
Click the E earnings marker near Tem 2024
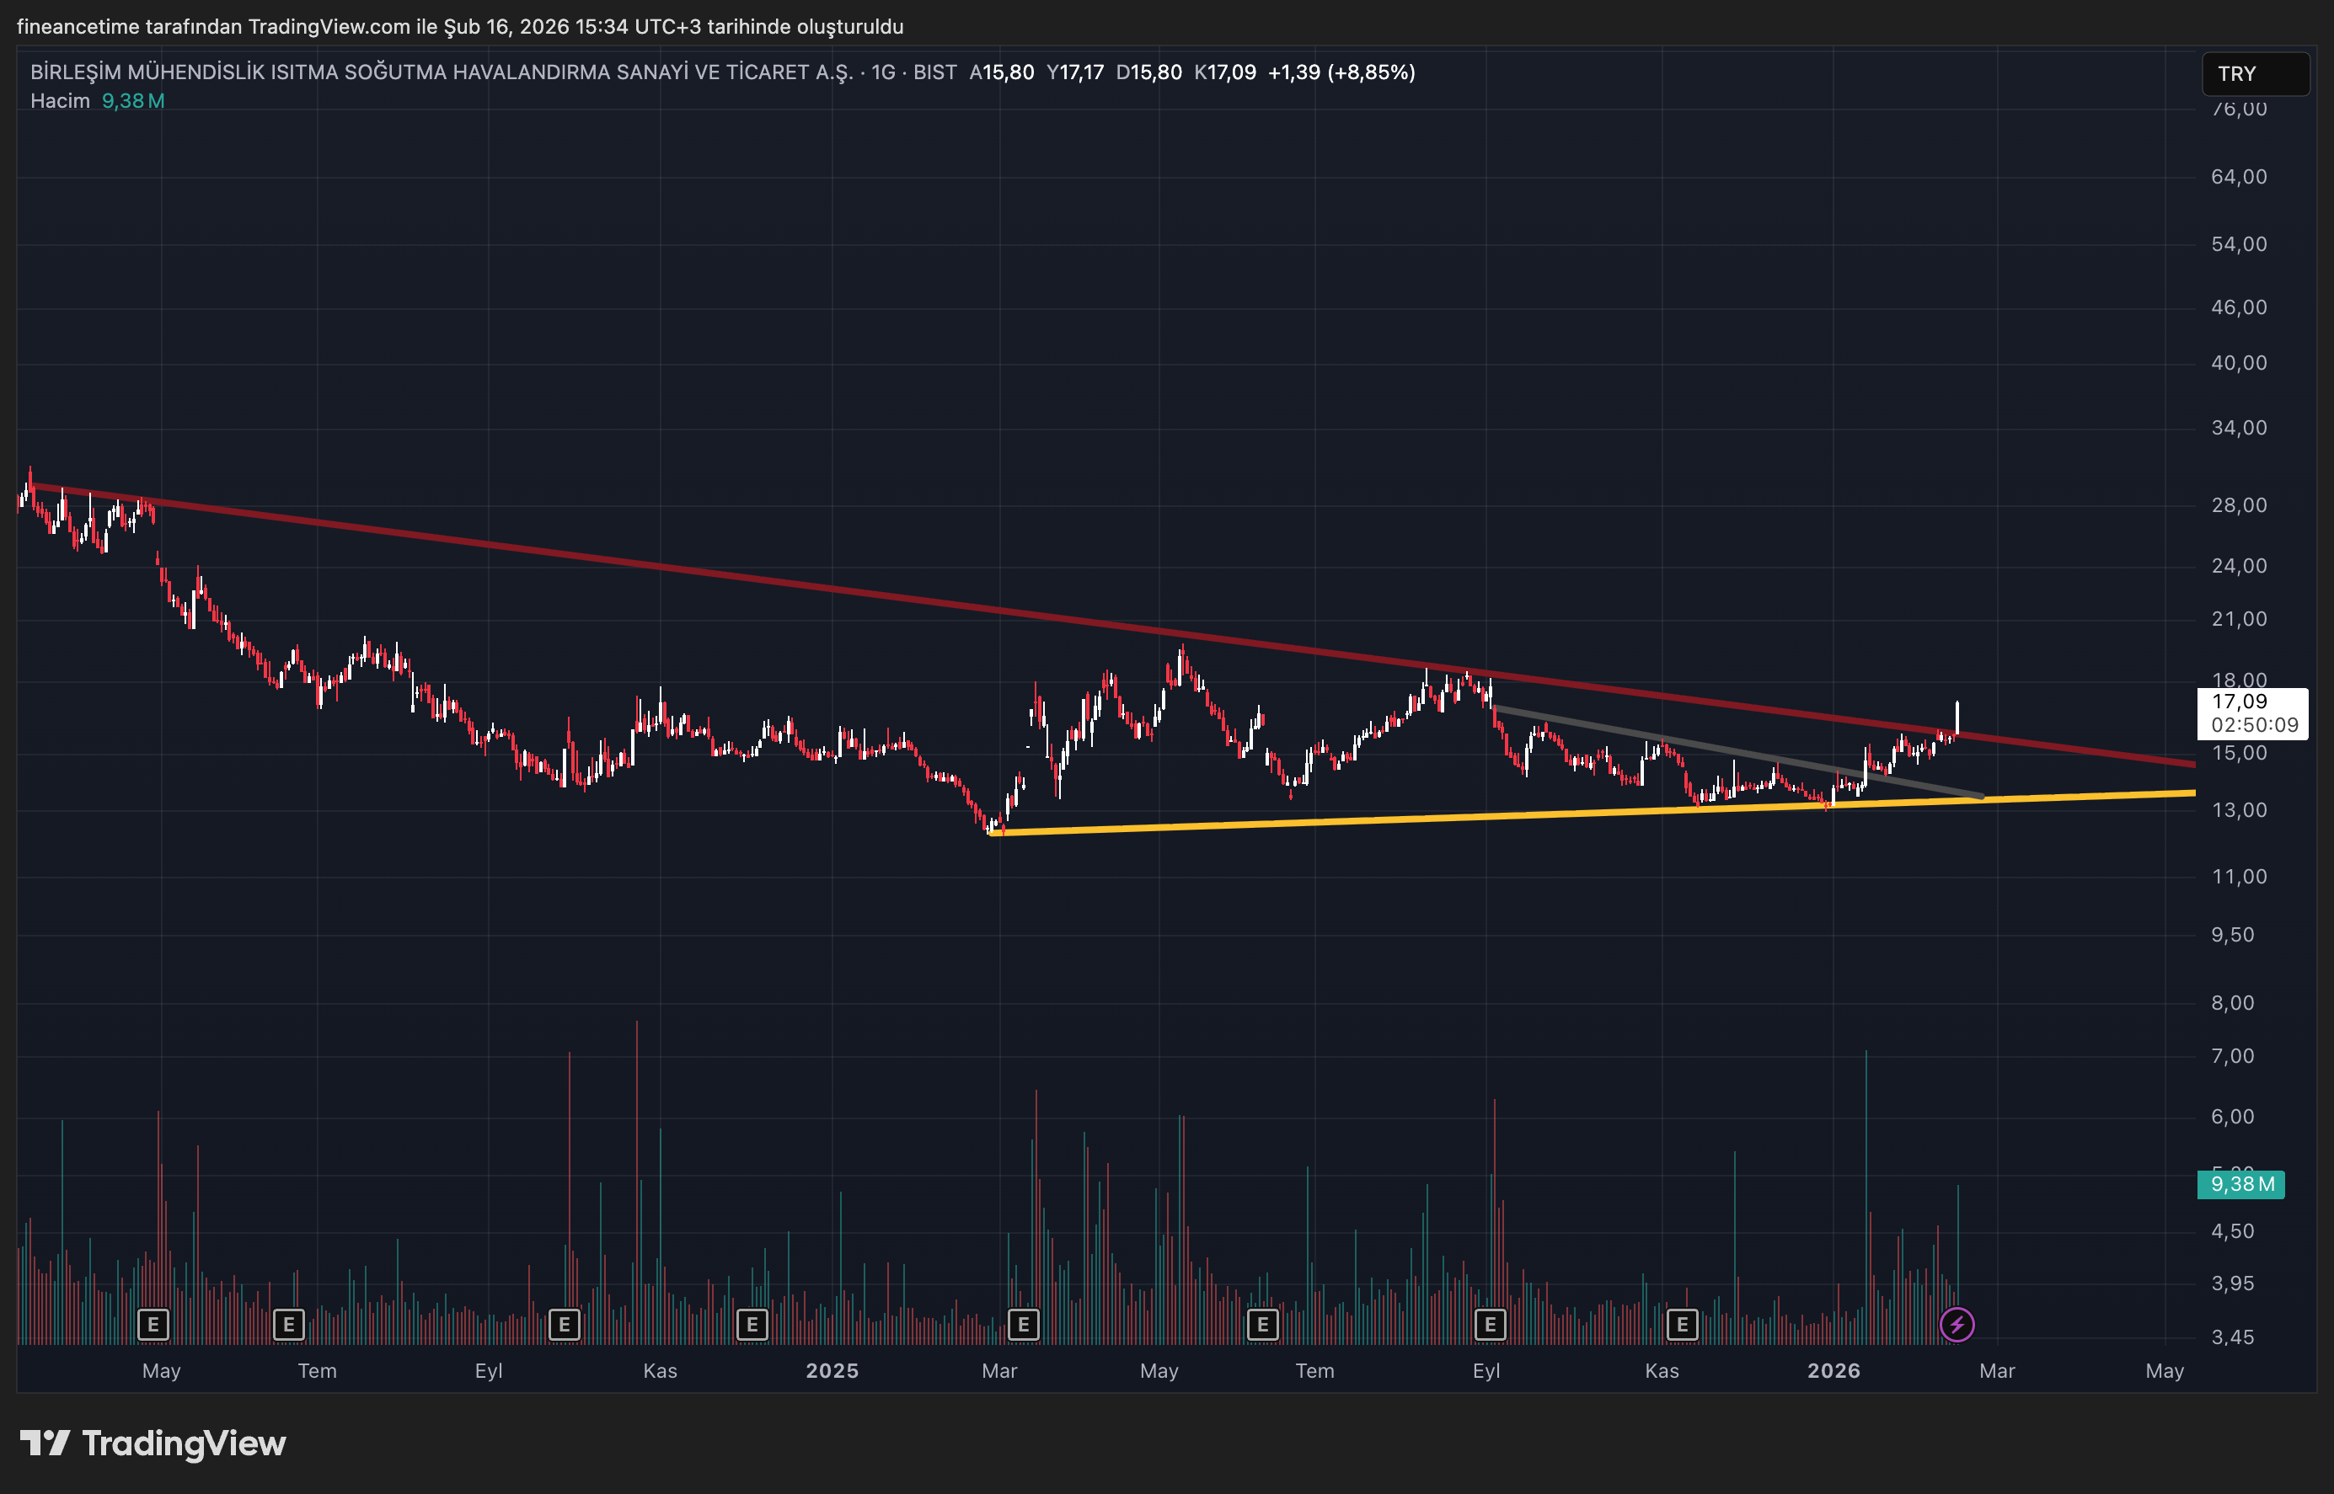coord(288,1324)
